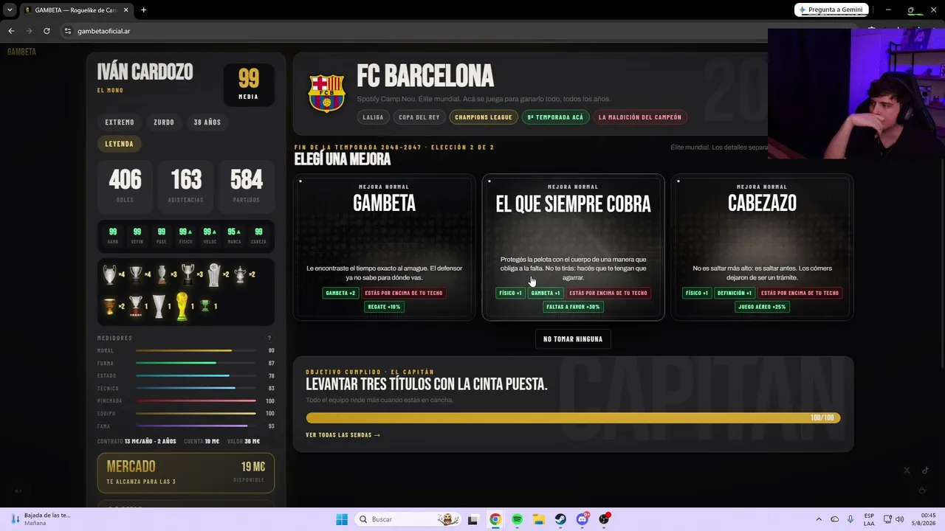Screen dimensions: 945x531
Task: Close the GAMBETA browser tab
Action: pos(126,10)
